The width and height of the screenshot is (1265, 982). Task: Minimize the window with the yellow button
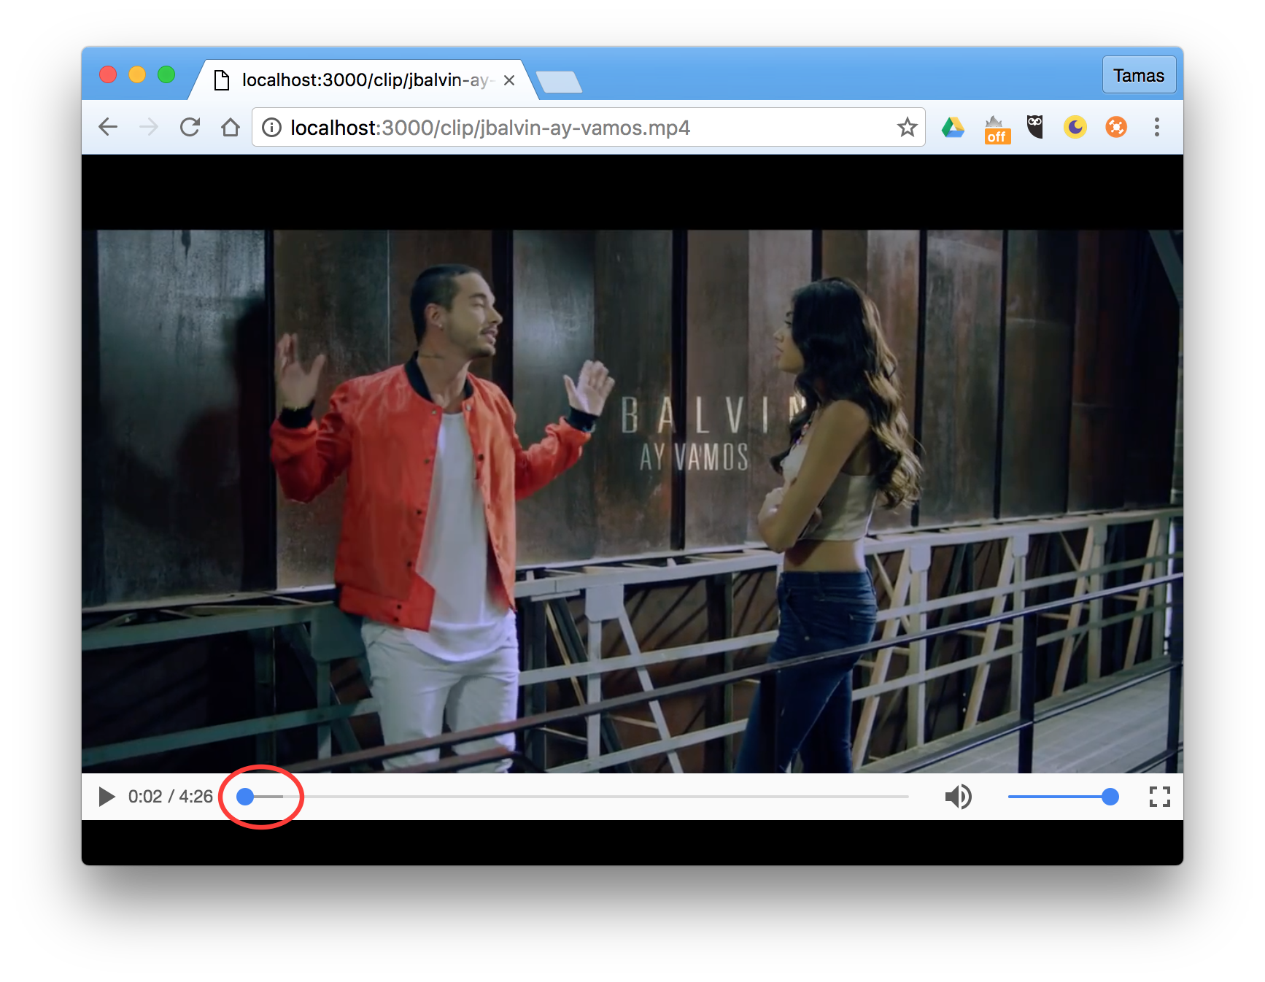137,74
